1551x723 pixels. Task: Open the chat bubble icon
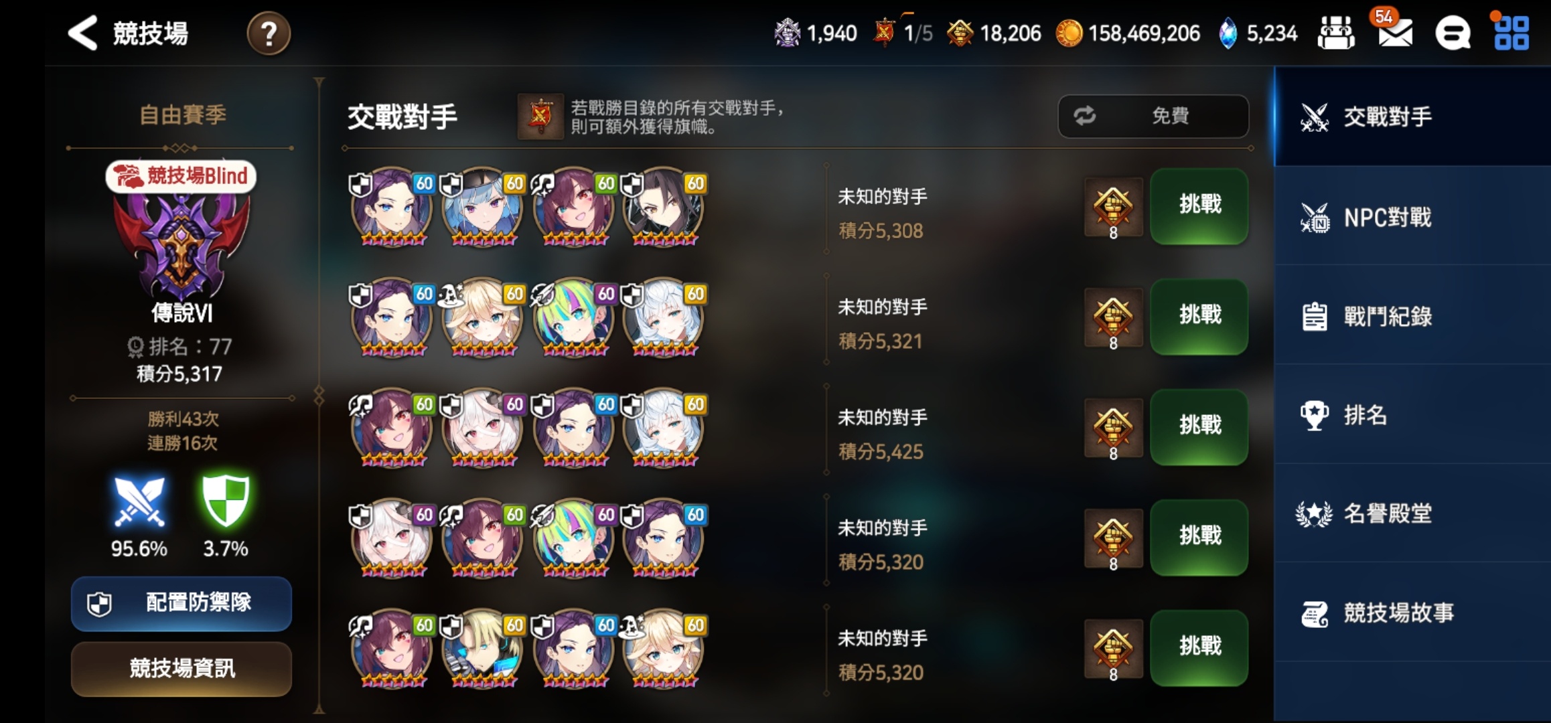tap(1453, 33)
